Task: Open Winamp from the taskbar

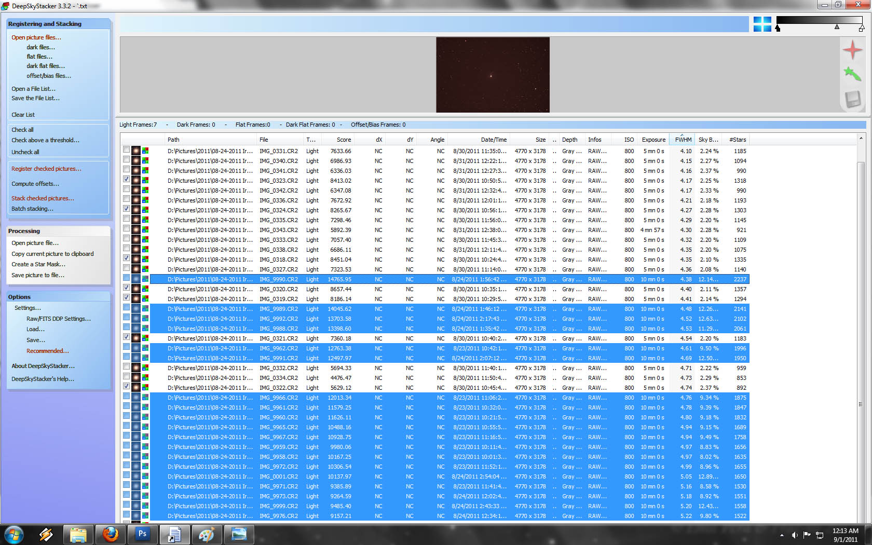Action: coord(46,534)
